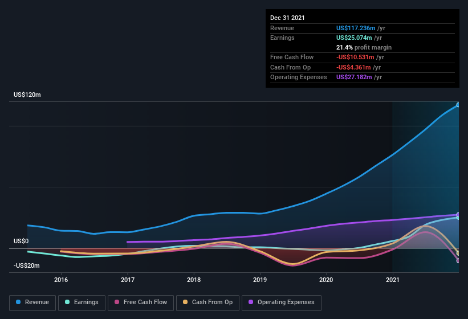Click the US$27.182m operating expenses value
Image resolution: width=468 pixels, height=319 pixels.
pos(354,77)
